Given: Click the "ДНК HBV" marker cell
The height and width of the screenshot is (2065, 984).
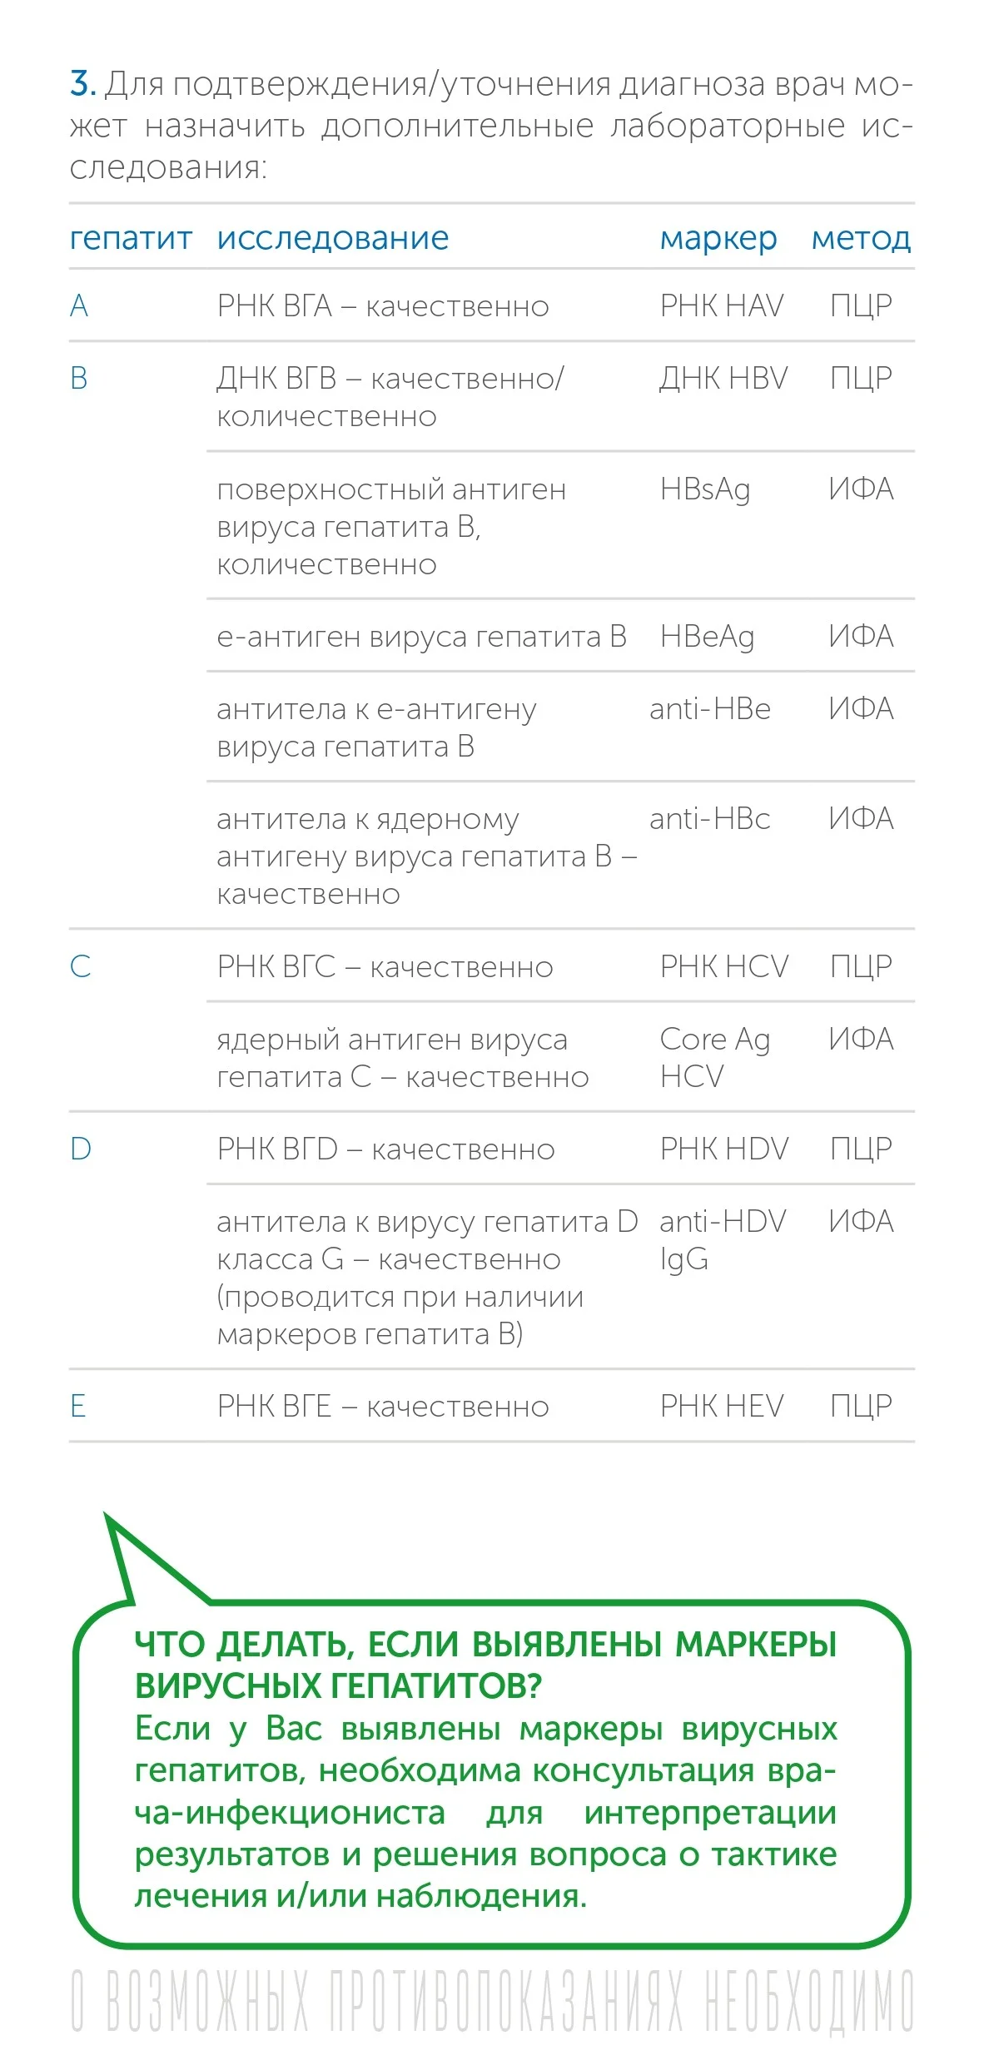Looking at the screenshot, I should point(723,379).
